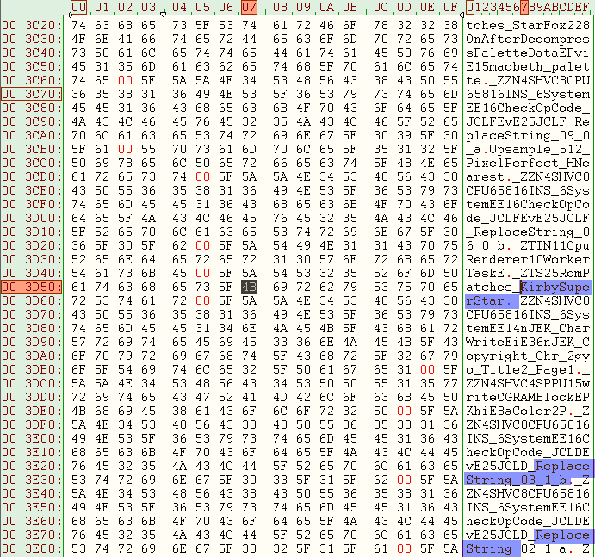The image size is (595, 557).
Task: Click offset label 00 3D00
Action: tap(32, 218)
